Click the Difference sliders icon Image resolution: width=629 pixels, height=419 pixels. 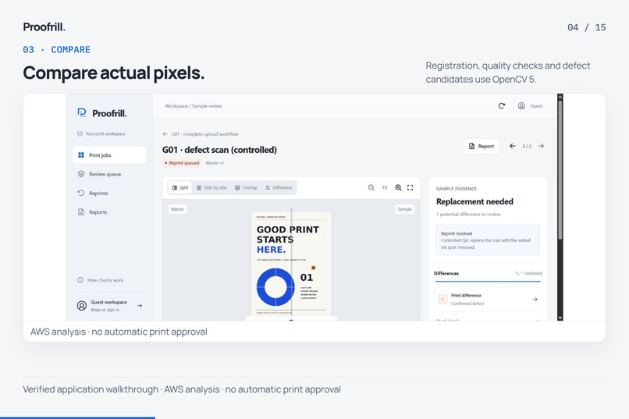[x=268, y=187]
